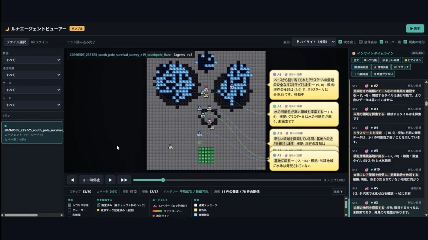Click the ローバー legend icon

[x=155, y=206]
